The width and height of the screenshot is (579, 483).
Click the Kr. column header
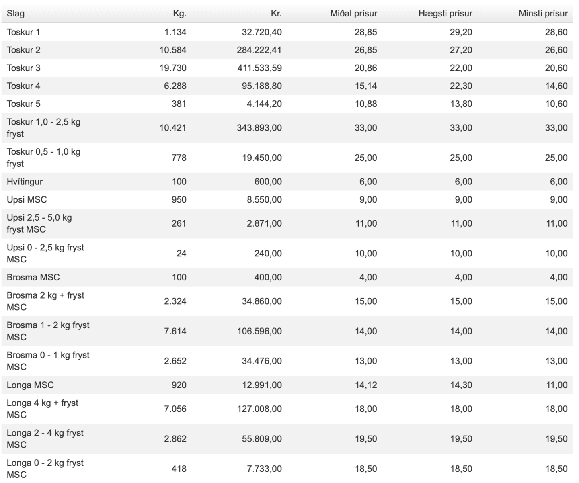276,14
